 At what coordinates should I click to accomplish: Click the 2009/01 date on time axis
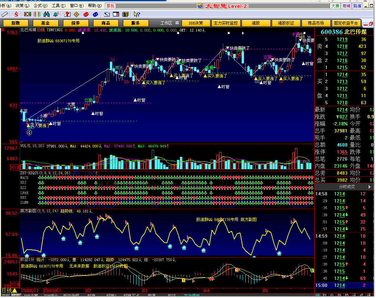[x=52, y=291]
